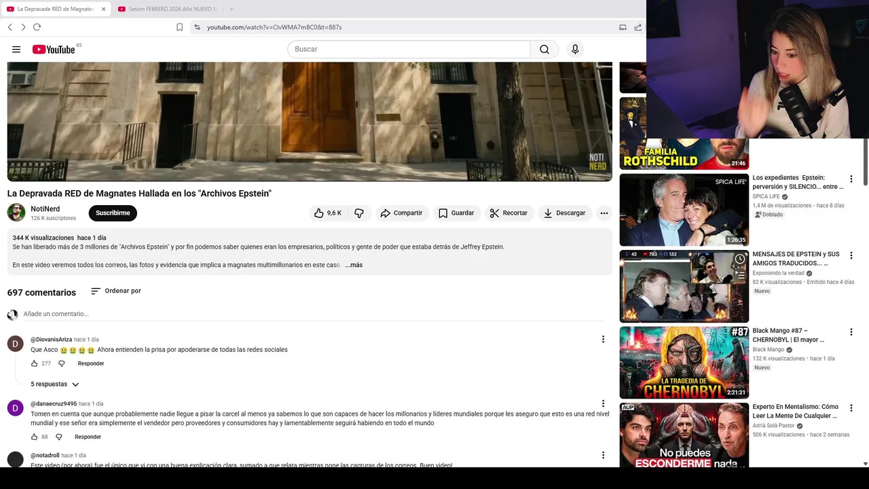Start voice search with microphone icon
This screenshot has height=489, width=869.
coord(575,50)
